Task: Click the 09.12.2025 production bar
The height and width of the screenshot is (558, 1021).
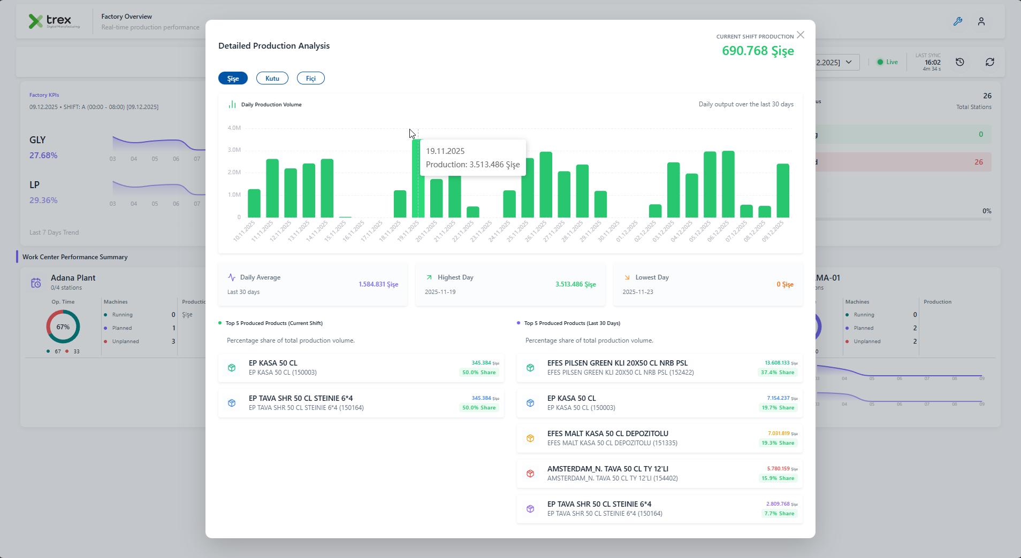Action: pos(783,190)
